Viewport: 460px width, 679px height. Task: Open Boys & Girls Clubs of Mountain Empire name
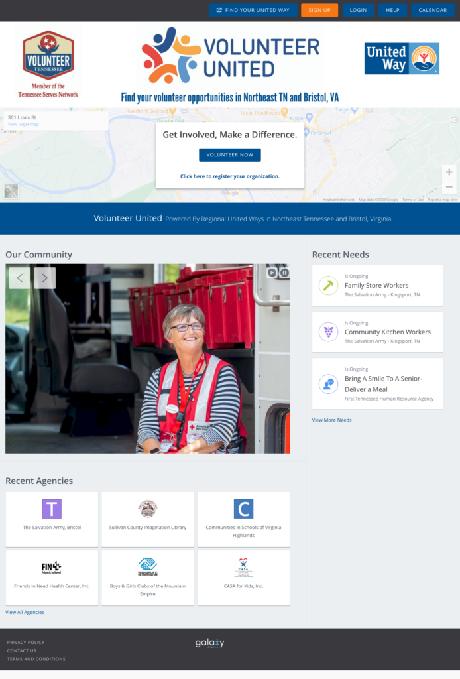coord(148,589)
